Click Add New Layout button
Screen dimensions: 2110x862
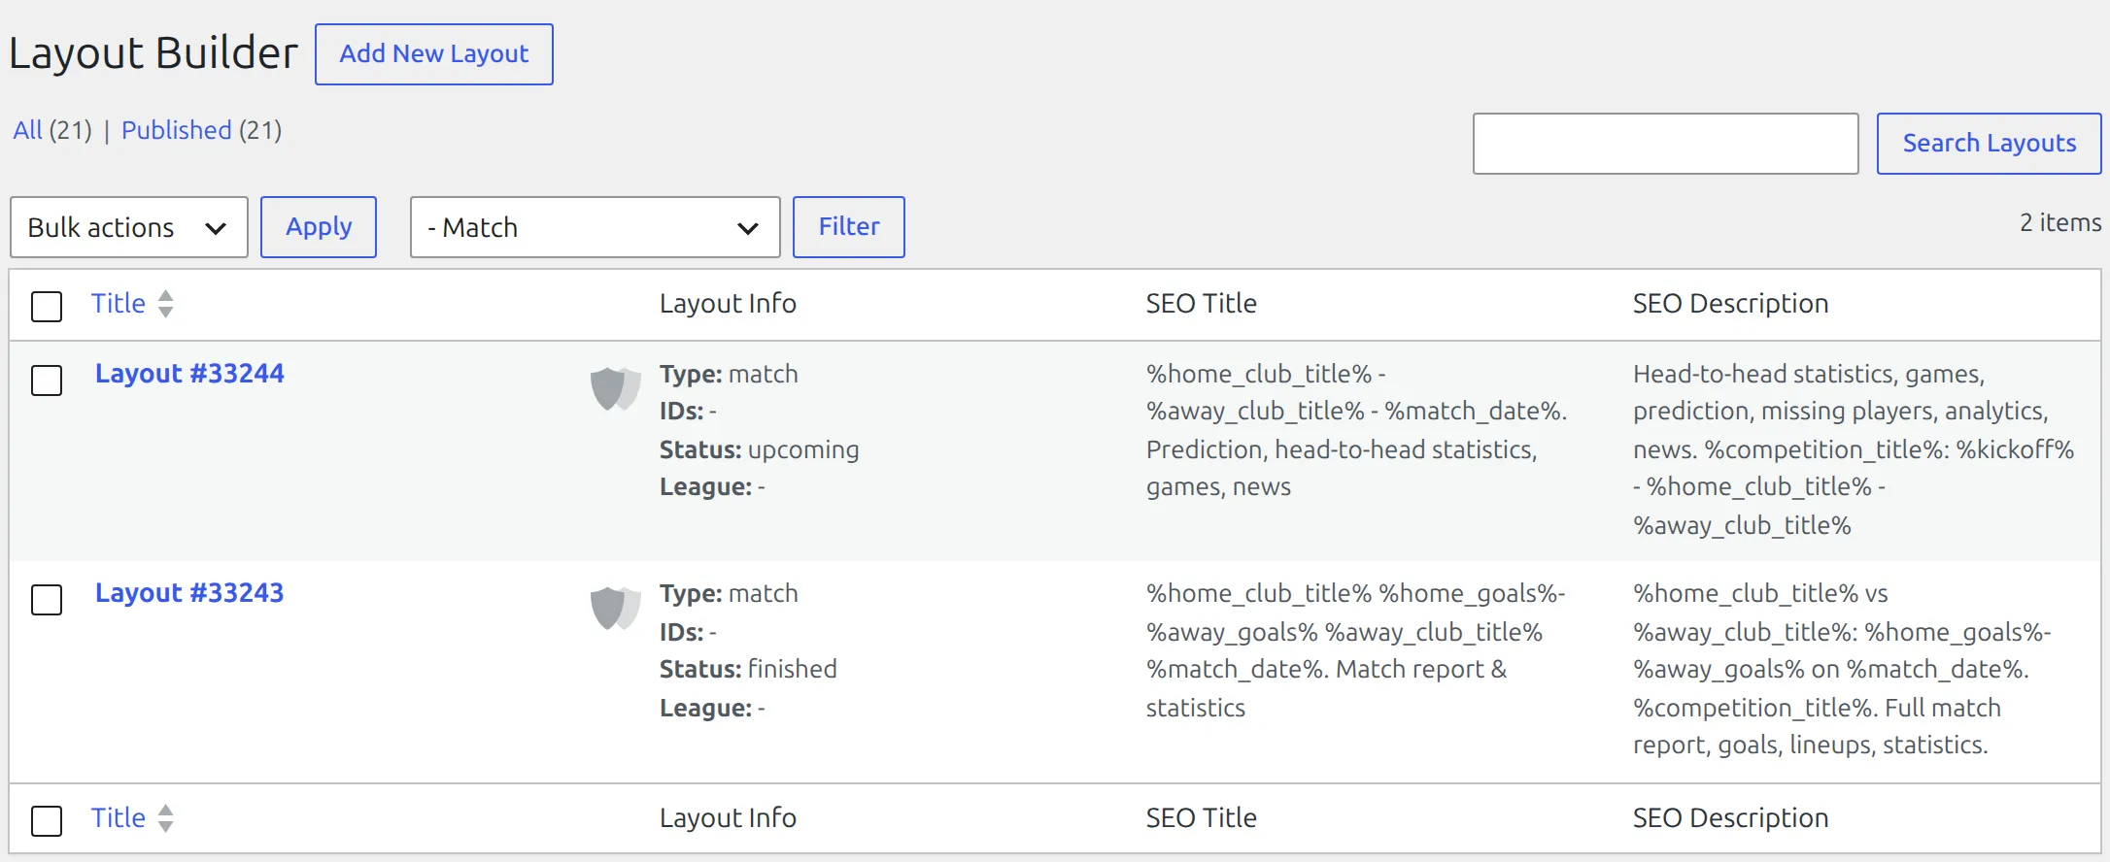[x=434, y=54]
